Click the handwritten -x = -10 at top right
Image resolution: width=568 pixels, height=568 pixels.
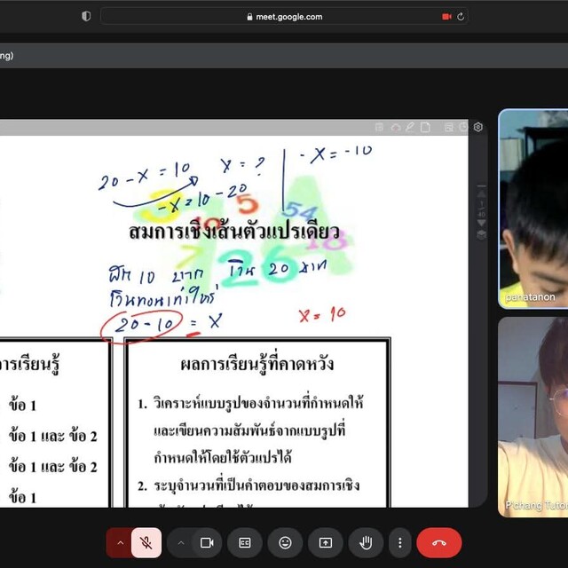335,154
